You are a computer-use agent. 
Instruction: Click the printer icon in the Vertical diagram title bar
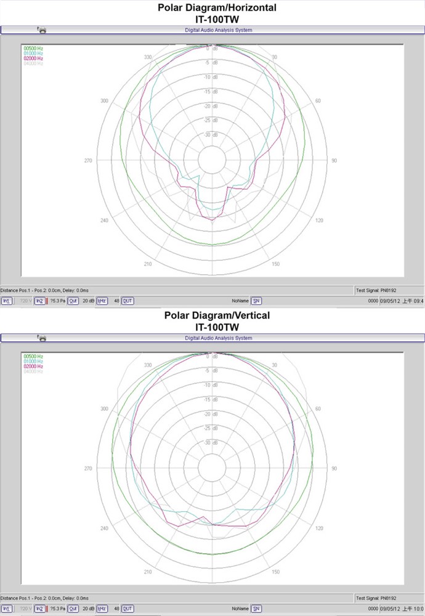click(42, 338)
